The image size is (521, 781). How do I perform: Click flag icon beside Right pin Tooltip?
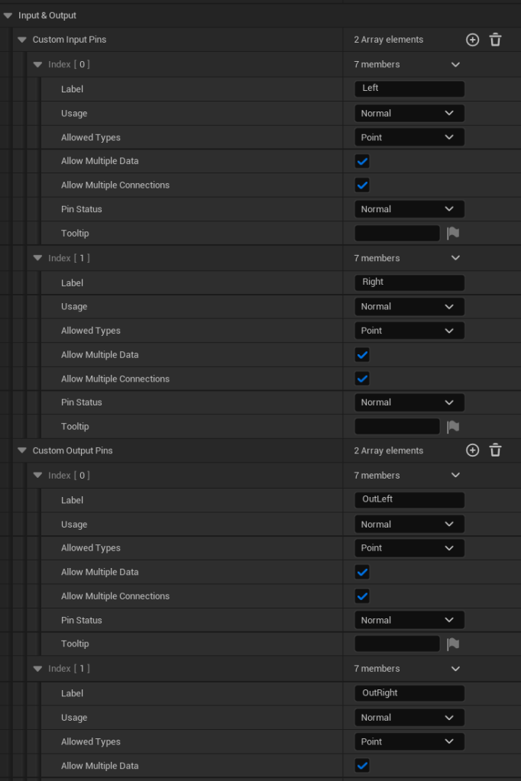453,427
